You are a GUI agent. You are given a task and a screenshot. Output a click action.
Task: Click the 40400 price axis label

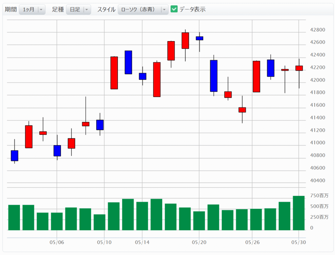pos(317,180)
